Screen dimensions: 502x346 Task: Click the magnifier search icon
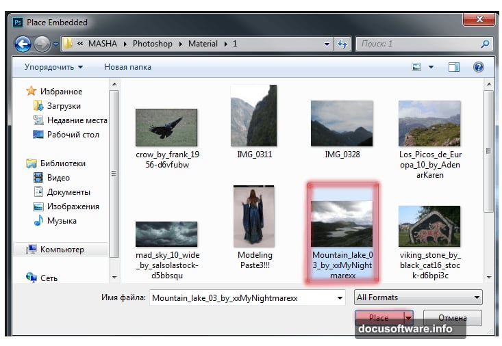point(485,44)
